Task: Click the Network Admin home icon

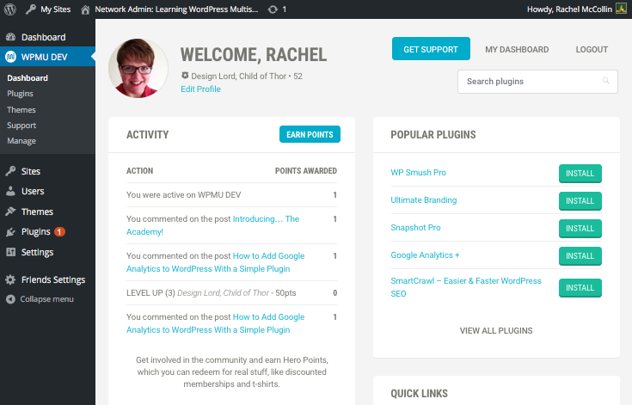Action: (x=85, y=9)
